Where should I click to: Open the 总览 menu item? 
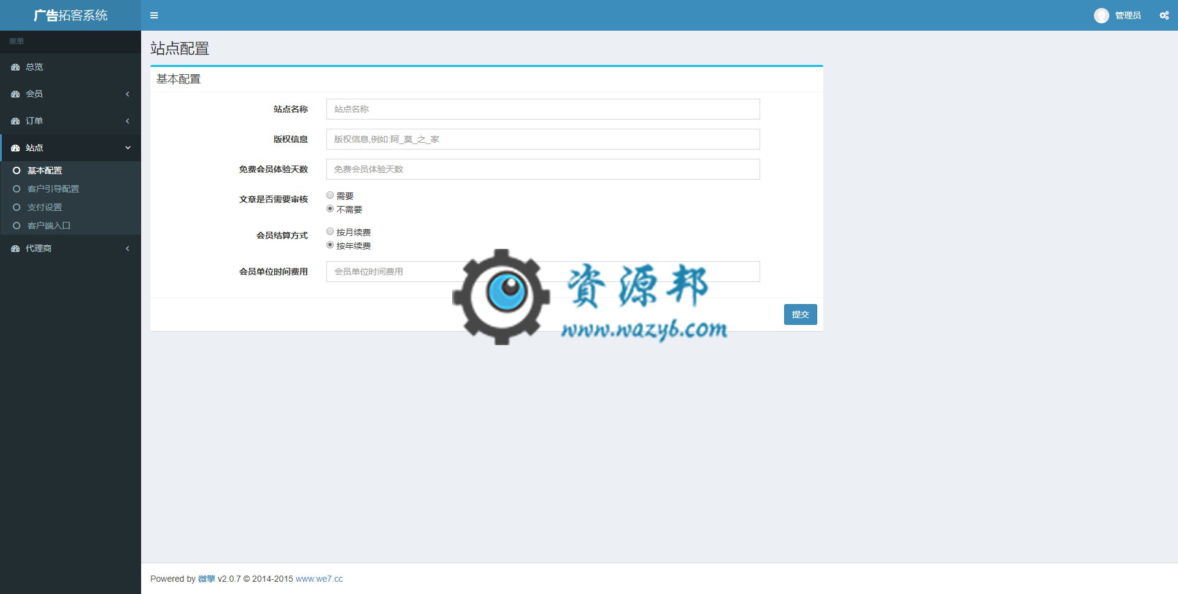[x=71, y=67]
